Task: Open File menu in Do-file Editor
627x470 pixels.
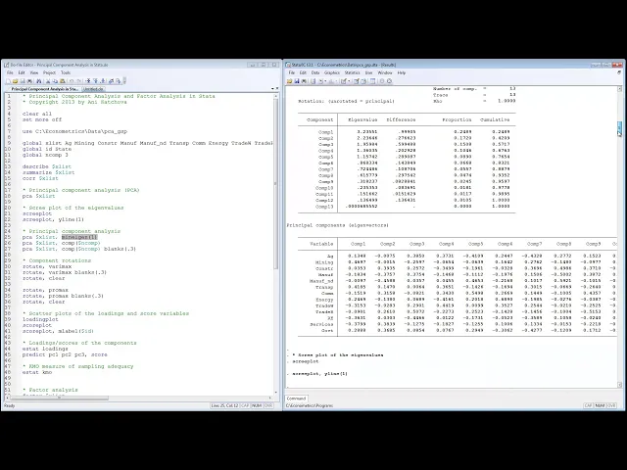Action: tap(10, 72)
